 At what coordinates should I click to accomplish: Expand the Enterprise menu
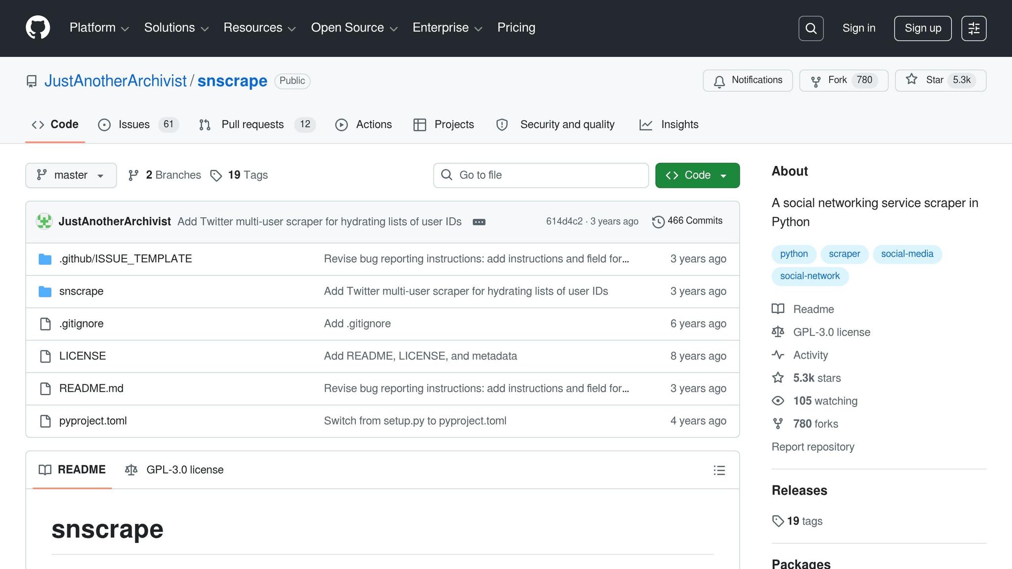click(x=447, y=28)
